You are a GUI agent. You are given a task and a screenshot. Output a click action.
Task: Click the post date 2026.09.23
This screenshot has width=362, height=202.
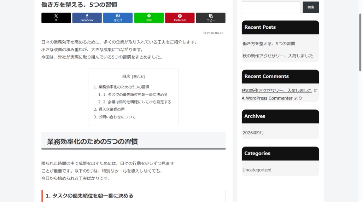(x=213, y=33)
